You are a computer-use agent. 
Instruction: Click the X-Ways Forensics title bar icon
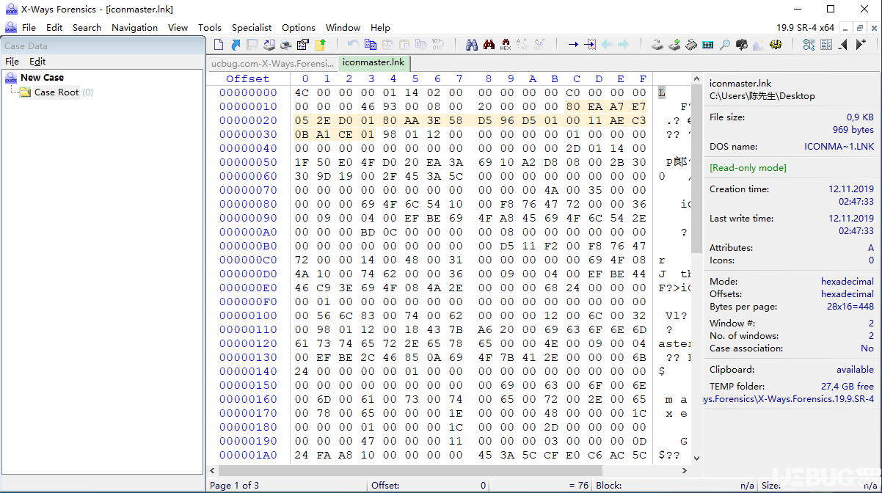coord(11,10)
